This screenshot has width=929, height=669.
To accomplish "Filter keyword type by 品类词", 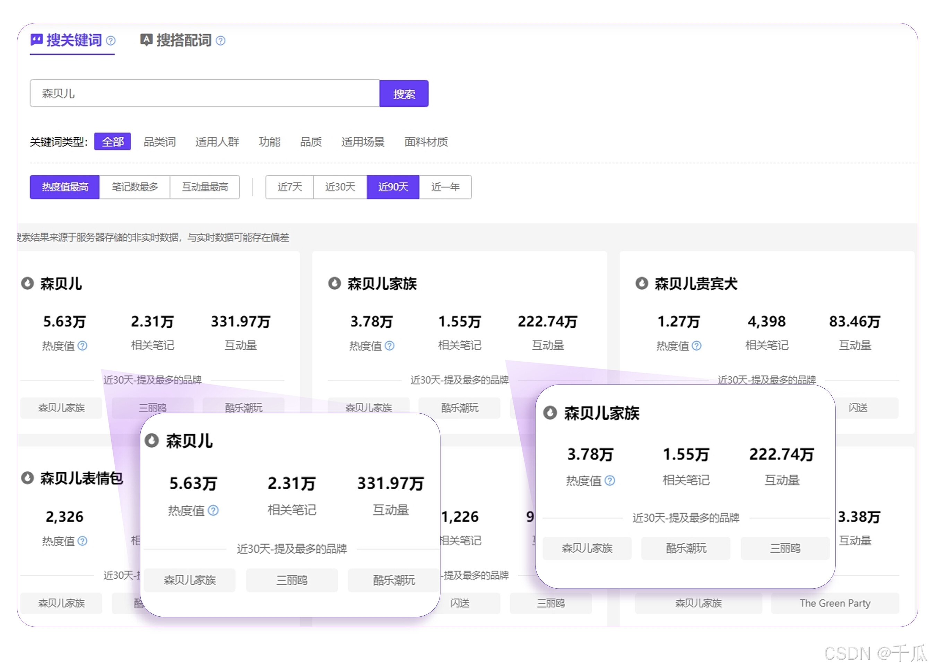I will [x=159, y=142].
